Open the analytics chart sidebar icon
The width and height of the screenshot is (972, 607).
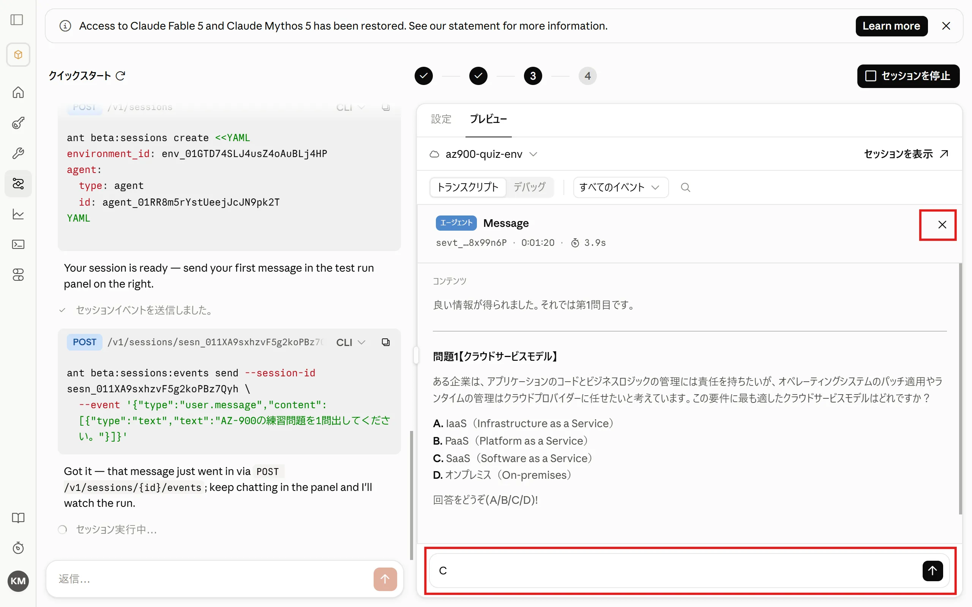coord(18,214)
